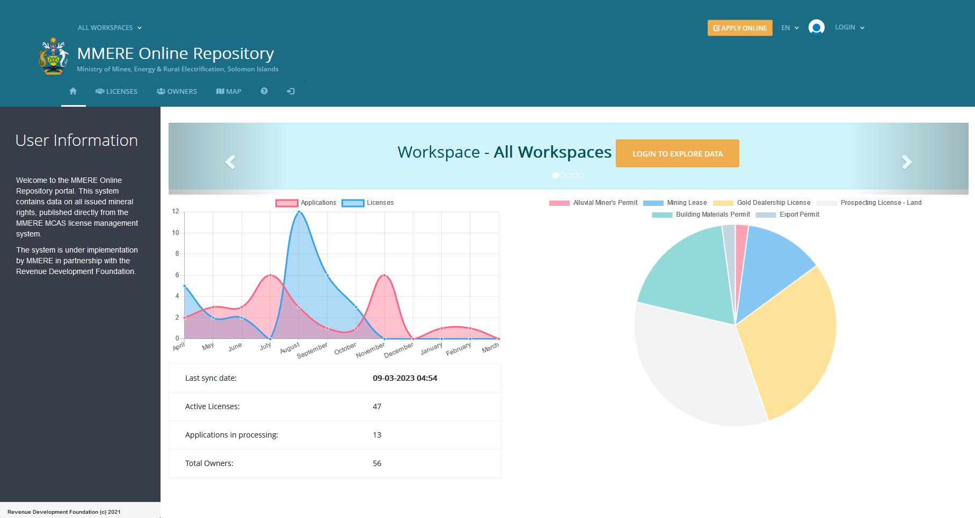
Task: Click last sync date value 09-03-2023 04:54
Action: [x=405, y=378]
